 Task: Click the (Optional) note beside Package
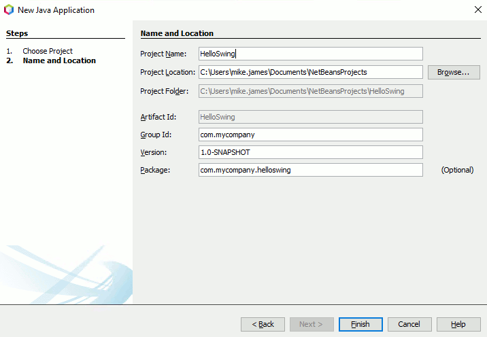click(458, 170)
